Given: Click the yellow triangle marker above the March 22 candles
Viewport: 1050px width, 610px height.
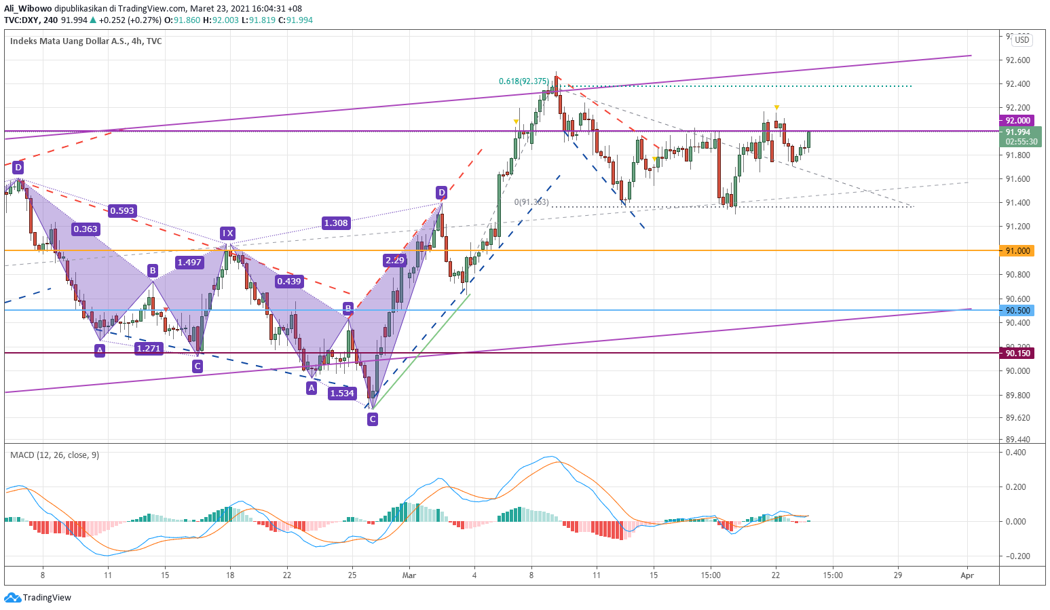Looking at the screenshot, I should pyautogui.click(x=776, y=107).
